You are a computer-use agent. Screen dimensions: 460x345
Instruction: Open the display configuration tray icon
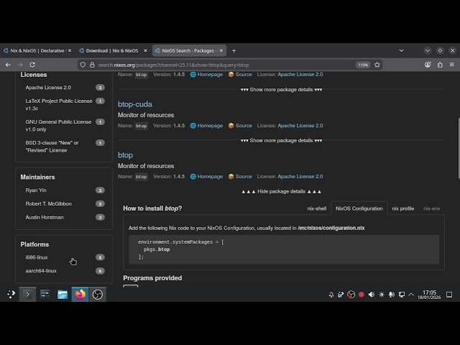[402, 295]
